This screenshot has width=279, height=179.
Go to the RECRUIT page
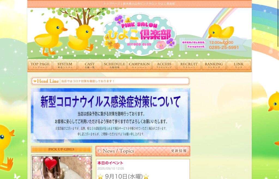(189, 65)
